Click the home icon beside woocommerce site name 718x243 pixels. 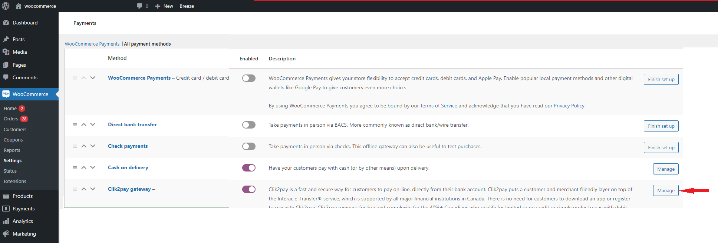pos(18,6)
